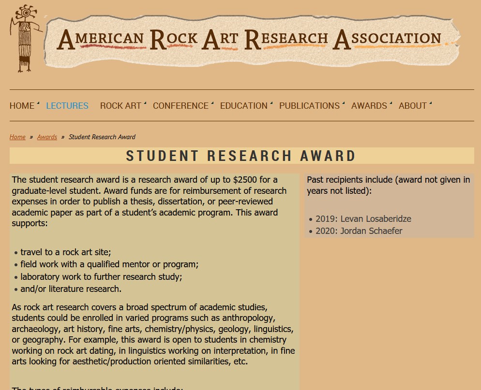Open the HOME menu item
The width and height of the screenshot is (481, 390).
(x=22, y=106)
